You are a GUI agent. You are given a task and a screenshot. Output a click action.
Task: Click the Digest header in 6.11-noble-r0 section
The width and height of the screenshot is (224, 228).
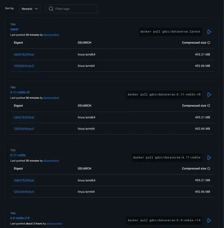tap(18, 106)
